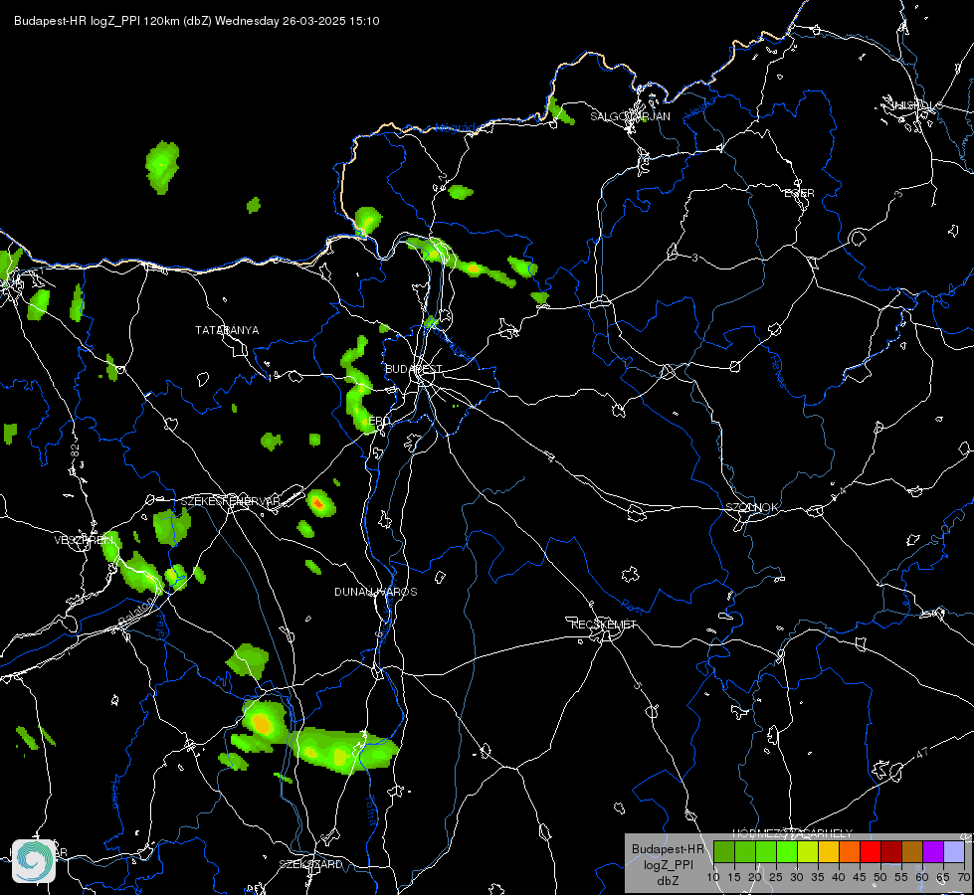
Task: Click the brown 55–60 dBZ legend swatch
Action: point(912,851)
